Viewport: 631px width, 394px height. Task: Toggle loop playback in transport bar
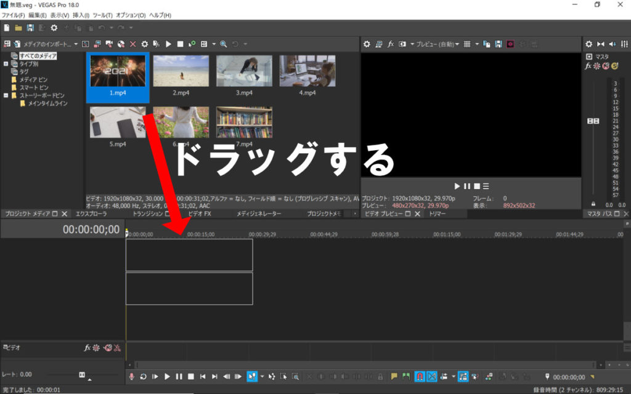143,376
